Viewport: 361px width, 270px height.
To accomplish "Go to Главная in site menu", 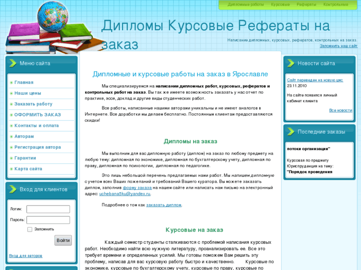I will click(24, 82).
